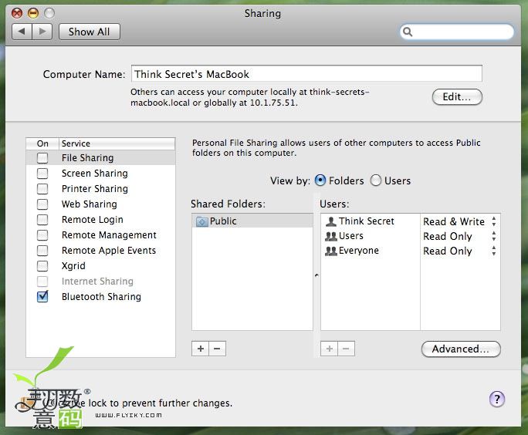
Task: Choose View by Folders radio button
Action: pyautogui.click(x=320, y=180)
